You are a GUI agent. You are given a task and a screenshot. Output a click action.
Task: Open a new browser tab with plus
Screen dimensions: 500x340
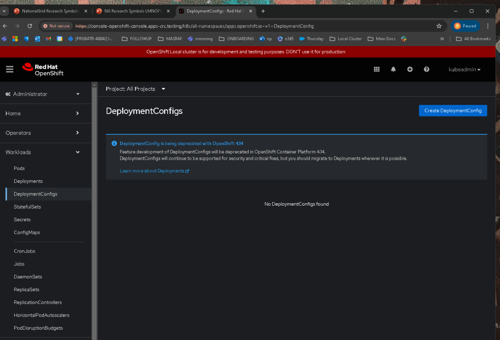point(263,11)
